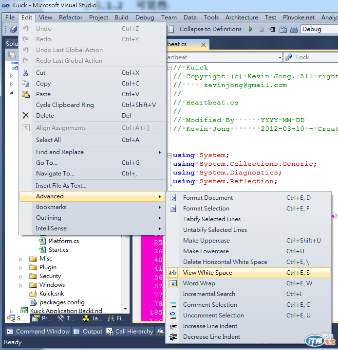
Task: Choose Make Uppercase
Action: pos(248,241)
